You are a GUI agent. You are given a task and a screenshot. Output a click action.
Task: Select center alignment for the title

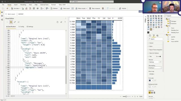click(152, 93)
